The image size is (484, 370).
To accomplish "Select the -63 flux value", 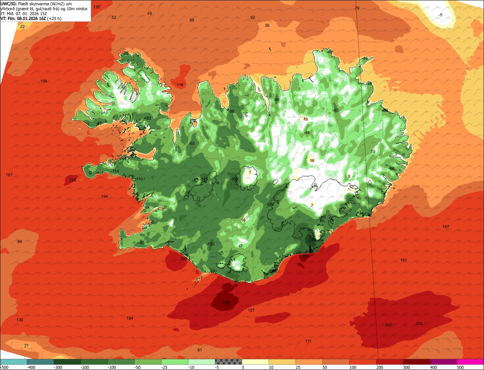I will pyautogui.click(x=335, y=110).
